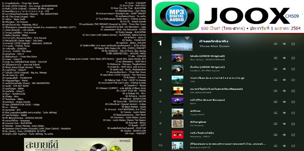Screen dimensions: 304x151
Task: Select "47 Monster - Shawn Mendes, Justin Bieber" entry
Action: [x=23, y=126]
